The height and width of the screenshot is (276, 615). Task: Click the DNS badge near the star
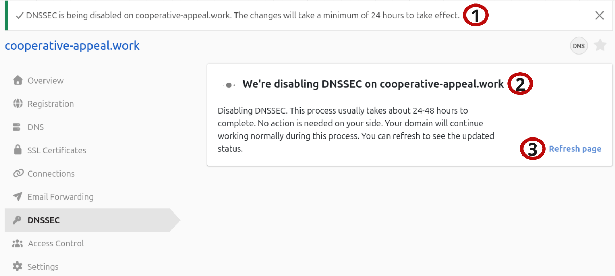click(578, 45)
